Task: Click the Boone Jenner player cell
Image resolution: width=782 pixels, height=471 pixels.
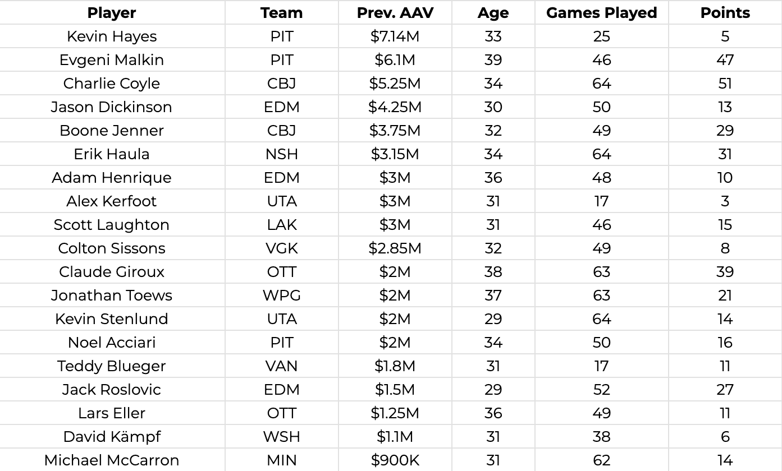Action: tap(112, 131)
